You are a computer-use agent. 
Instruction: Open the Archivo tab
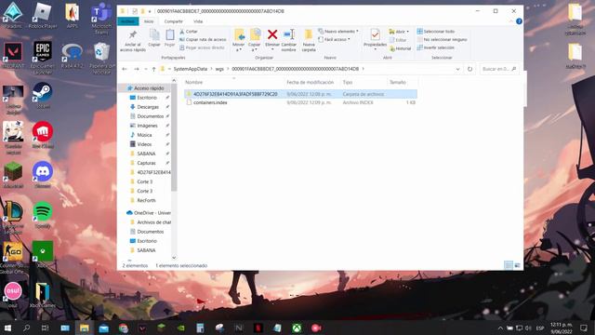tap(127, 21)
